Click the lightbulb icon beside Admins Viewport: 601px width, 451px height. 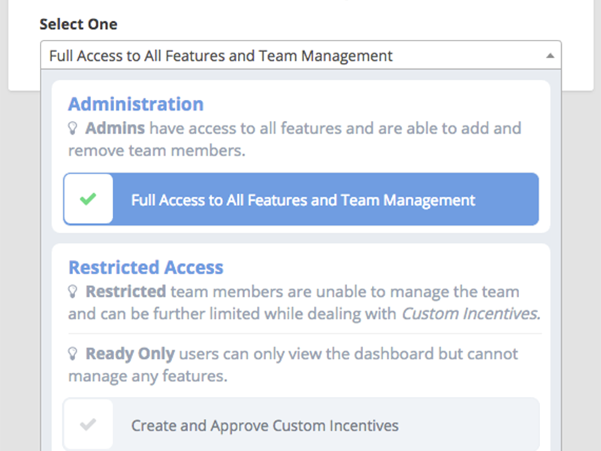pyautogui.click(x=74, y=129)
